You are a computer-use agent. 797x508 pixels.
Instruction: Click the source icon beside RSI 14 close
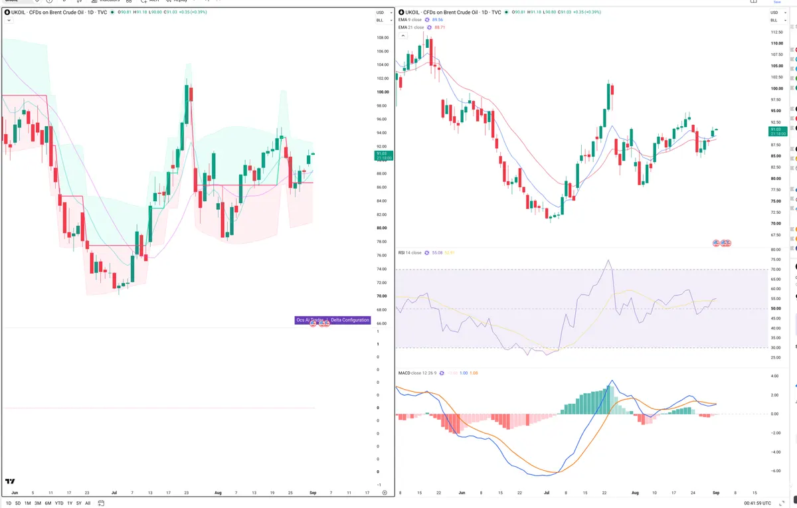(426, 253)
